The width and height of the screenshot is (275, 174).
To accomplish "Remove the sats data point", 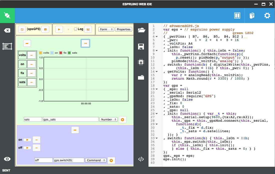I will click(x=31, y=82).
